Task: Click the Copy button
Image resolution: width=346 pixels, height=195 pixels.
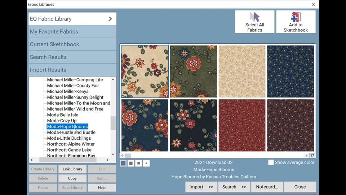Action: pos(72,178)
